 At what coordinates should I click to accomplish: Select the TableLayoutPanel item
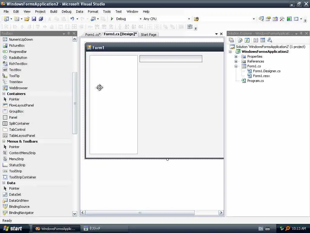pos(22,136)
